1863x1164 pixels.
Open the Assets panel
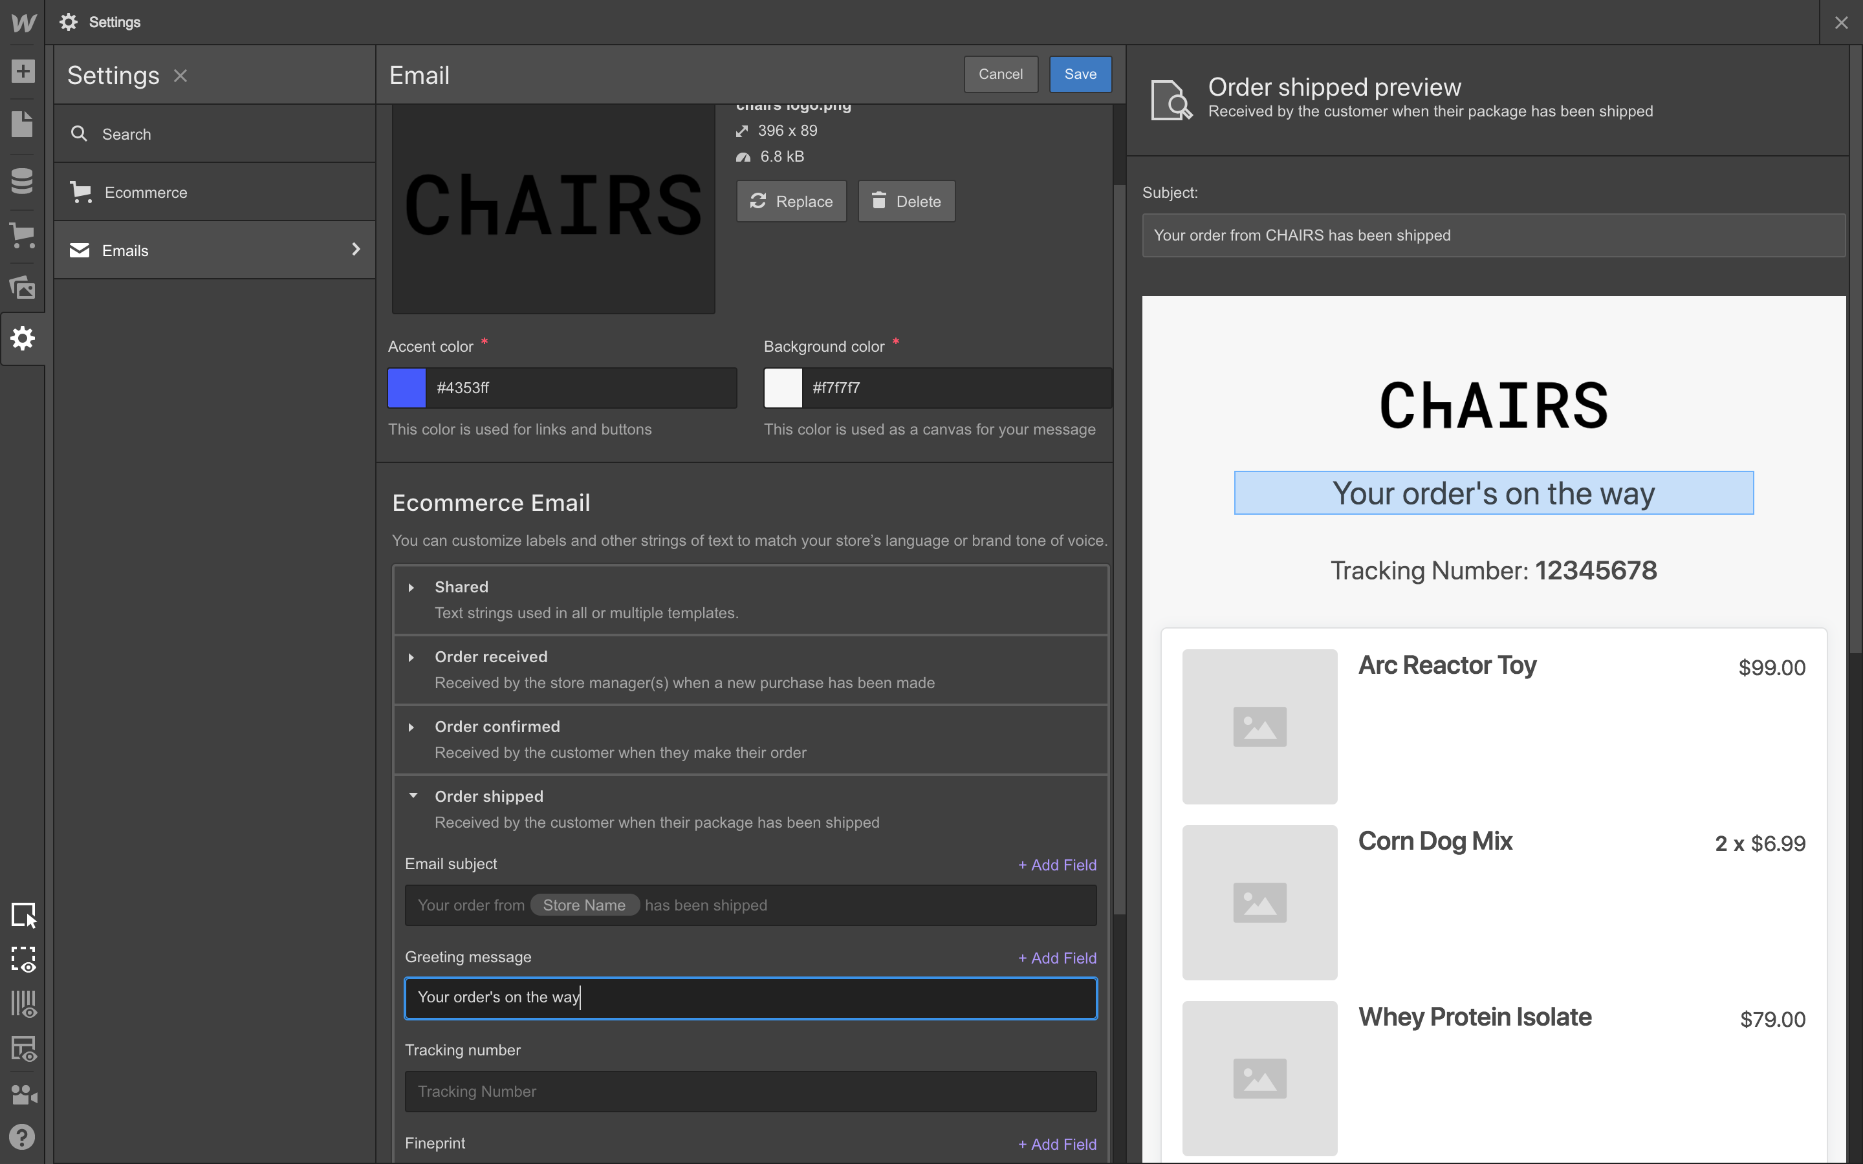pos(23,287)
